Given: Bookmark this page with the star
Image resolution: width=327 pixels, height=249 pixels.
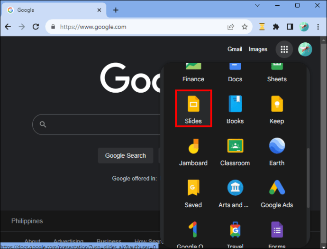Looking at the screenshot, I should pos(245,27).
